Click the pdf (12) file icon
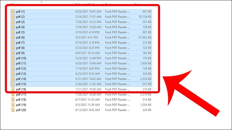Viewport: 232px width, 130px height. click(13, 68)
